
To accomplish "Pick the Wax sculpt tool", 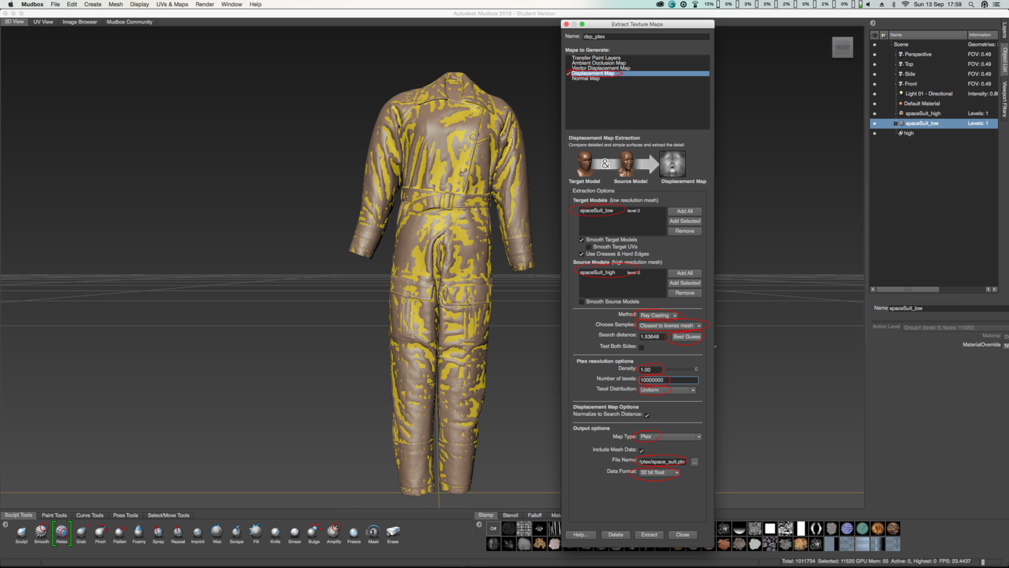I will point(217,532).
